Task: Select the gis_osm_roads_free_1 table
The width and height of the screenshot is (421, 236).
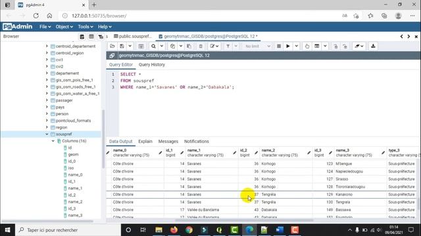Action: point(76,87)
